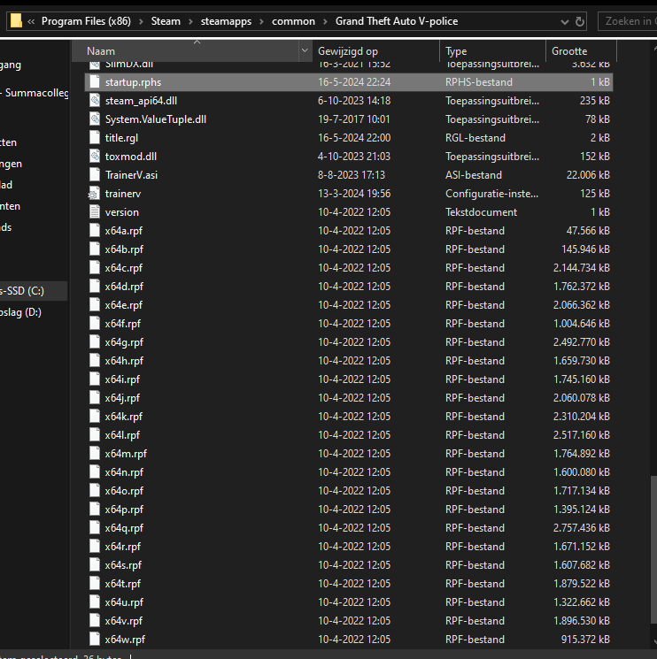Open the Naam column filter dropdown arrow

point(305,51)
